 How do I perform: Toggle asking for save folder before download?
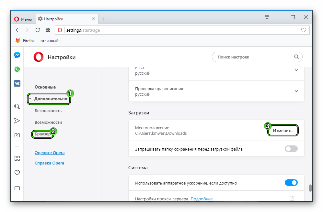291,149
